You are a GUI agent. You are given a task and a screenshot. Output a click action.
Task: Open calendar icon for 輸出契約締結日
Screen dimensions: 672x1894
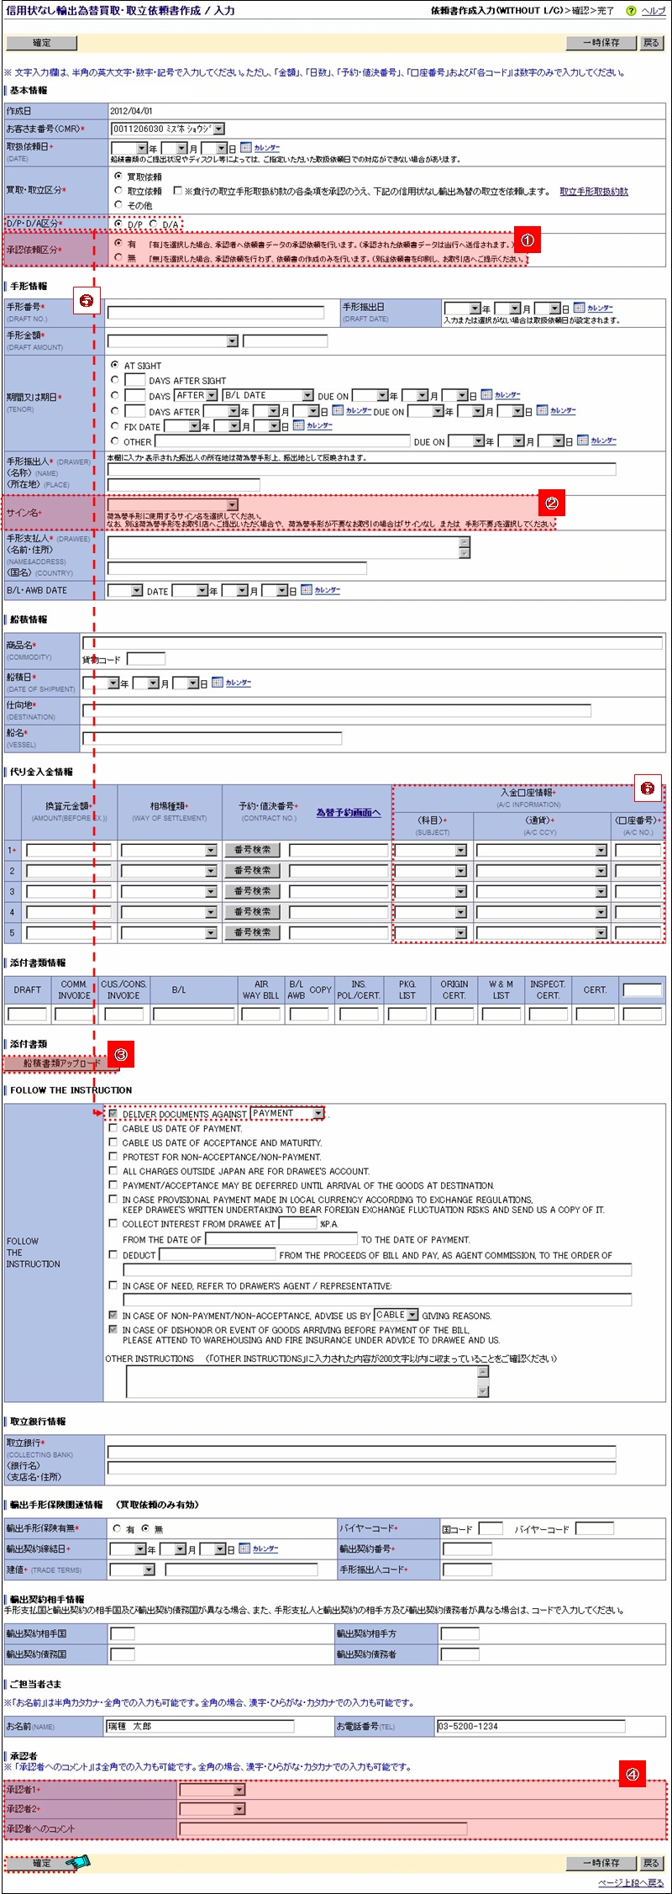click(244, 1548)
